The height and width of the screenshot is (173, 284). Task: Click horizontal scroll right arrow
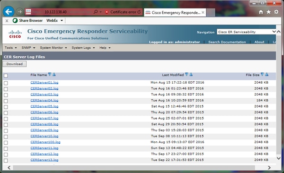pos(269,168)
